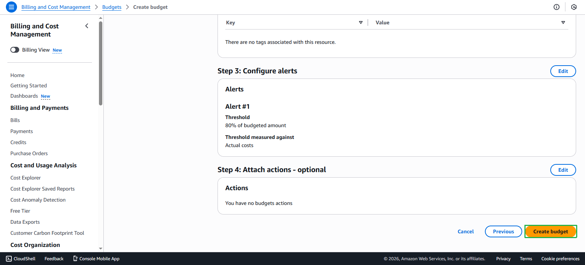Open Cookie preferences in footer
The height and width of the screenshot is (265, 585).
(560, 259)
